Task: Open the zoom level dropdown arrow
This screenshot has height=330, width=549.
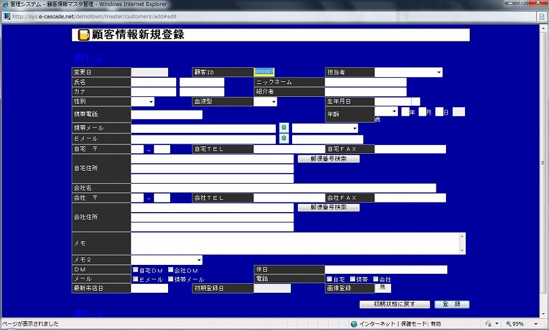Action: pos(535,324)
